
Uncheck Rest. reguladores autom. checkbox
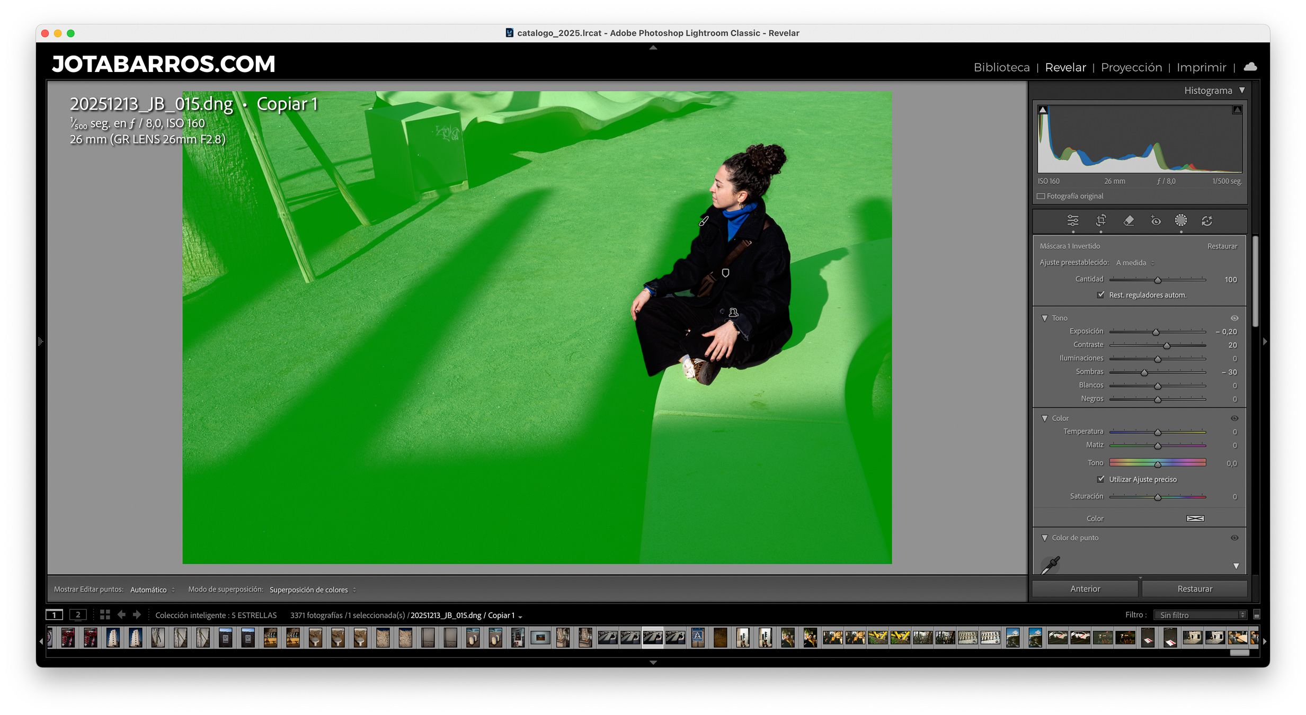point(1101,295)
